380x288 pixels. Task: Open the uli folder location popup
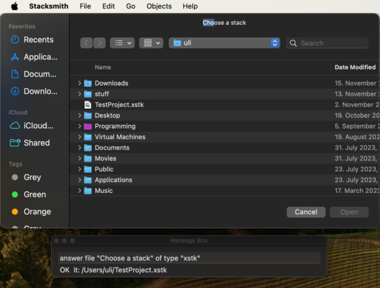point(225,43)
